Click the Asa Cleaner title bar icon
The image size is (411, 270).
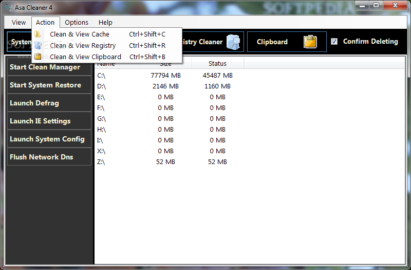[x=8, y=7]
